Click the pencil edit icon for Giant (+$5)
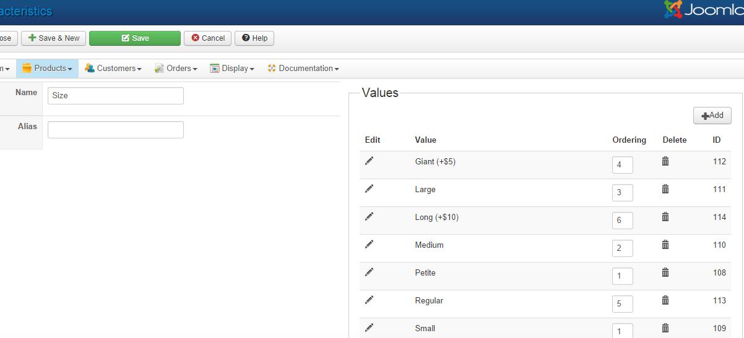The image size is (744, 338). [370, 161]
